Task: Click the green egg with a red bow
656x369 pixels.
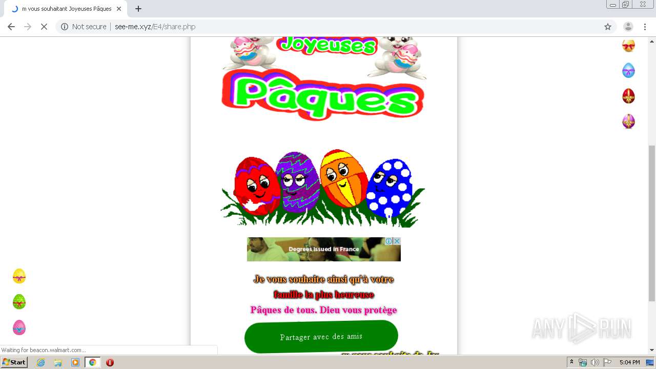Action: click(x=19, y=302)
